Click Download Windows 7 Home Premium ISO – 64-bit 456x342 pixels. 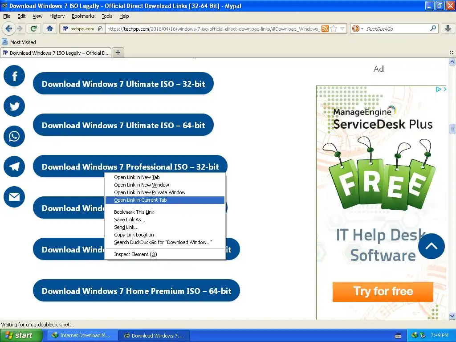(x=136, y=290)
